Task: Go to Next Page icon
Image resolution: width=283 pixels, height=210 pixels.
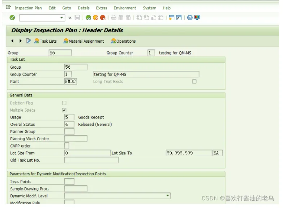Action: pos(153,18)
